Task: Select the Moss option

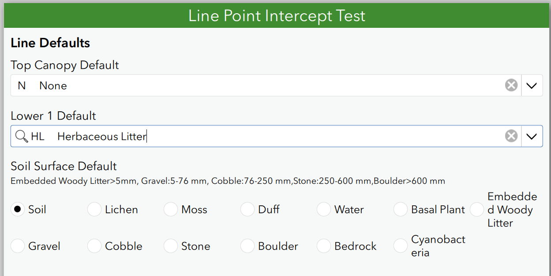Action: click(x=171, y=209)
